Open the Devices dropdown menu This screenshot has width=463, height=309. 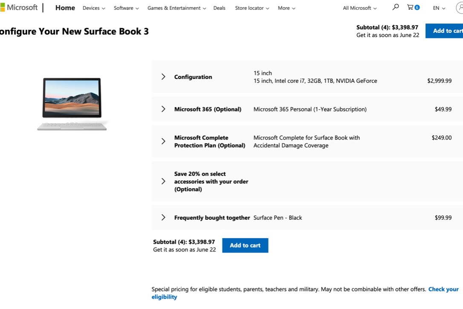coord(94,8)
